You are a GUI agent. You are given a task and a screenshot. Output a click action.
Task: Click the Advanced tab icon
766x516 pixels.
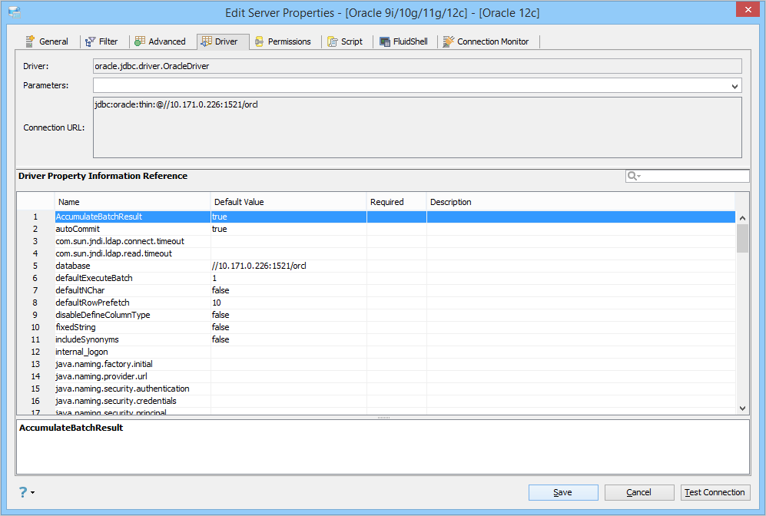(x=140, y=41)
